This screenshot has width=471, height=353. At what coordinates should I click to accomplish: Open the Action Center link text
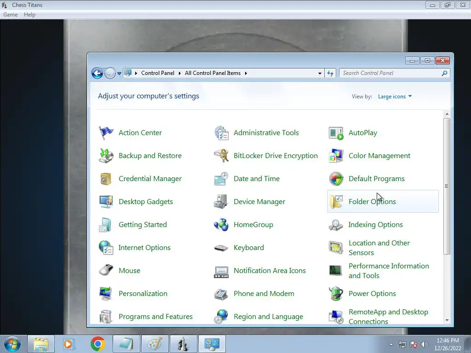140,133
